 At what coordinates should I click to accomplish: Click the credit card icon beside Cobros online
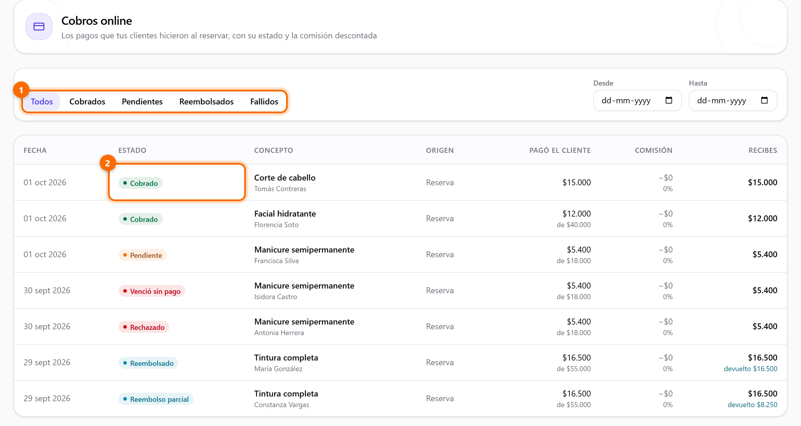(39, 27)
